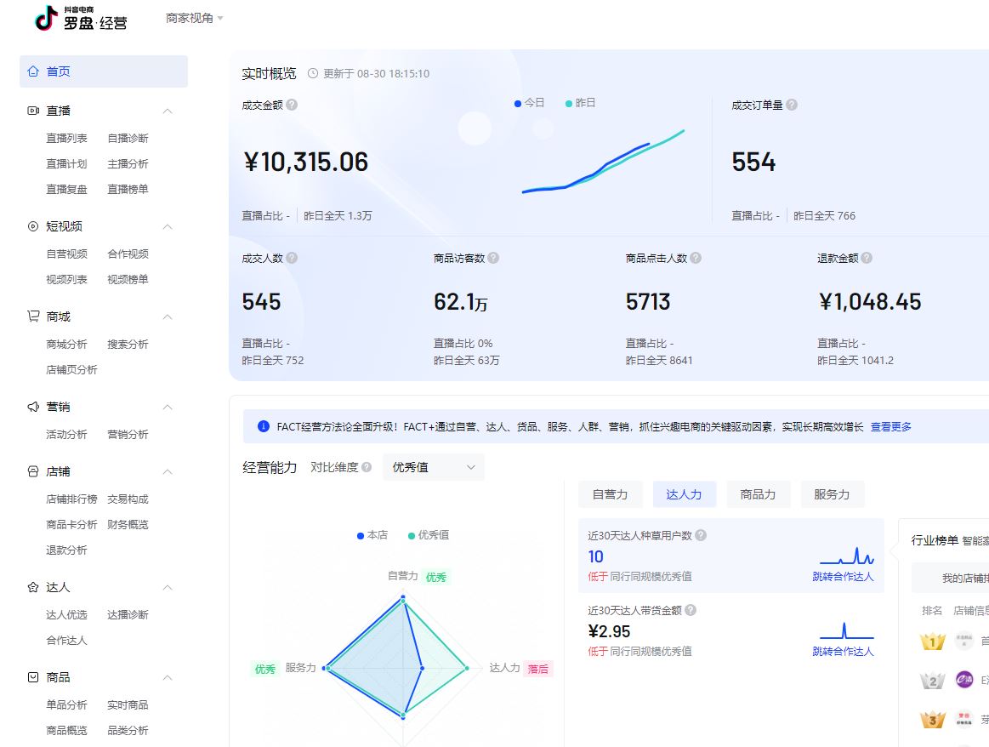989x747 pixels.
Task: Click the 落后 tag beside 达人力
Action: pos(538,669)
